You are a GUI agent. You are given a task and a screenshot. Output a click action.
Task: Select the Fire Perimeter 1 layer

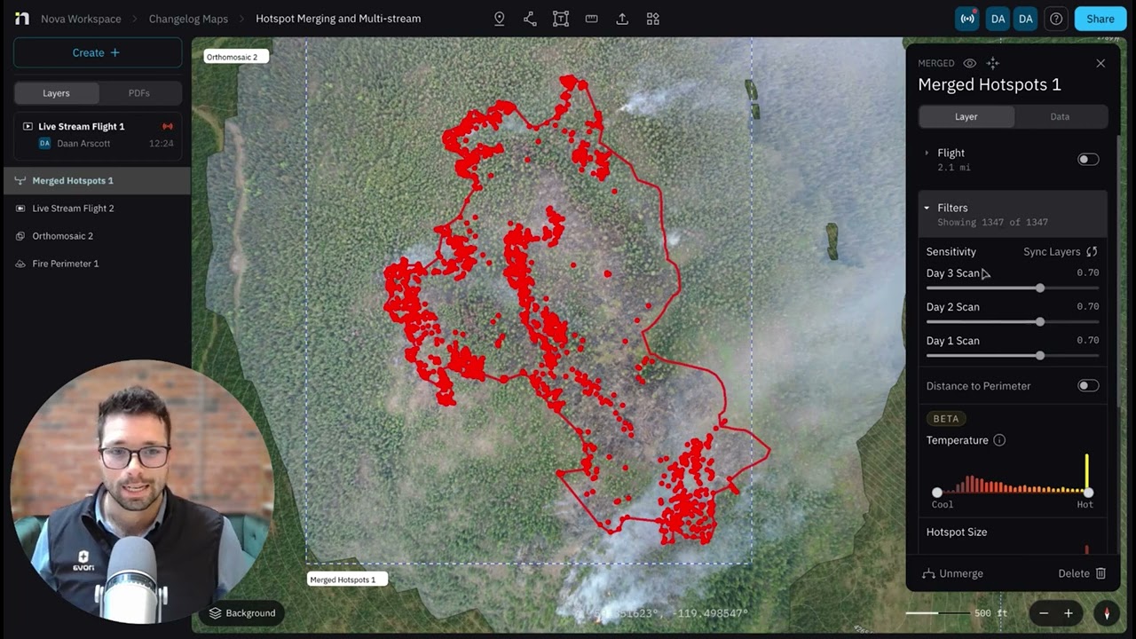tap(96, 264)
